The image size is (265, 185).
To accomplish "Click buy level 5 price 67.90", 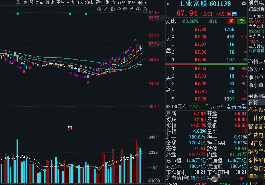I will 200,99.
